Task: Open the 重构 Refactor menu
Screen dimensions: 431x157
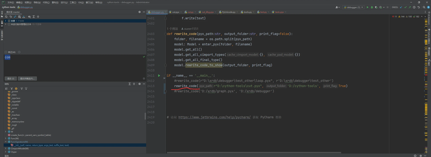Action: (x=55, y=2)
